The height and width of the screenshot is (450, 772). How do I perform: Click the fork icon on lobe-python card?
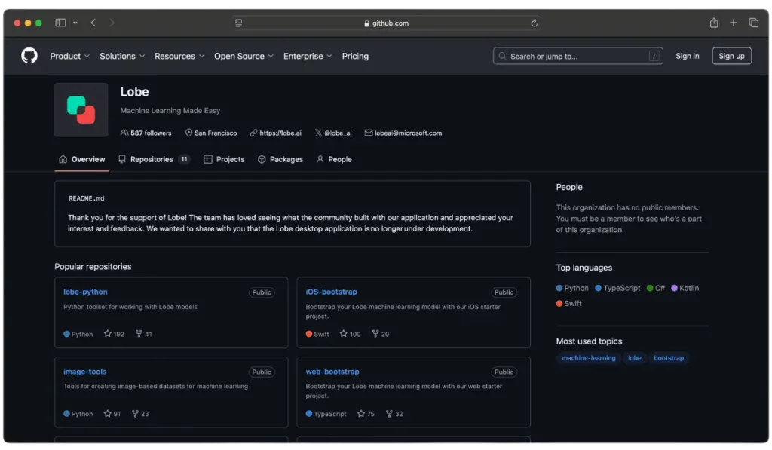click(x=139, y=334)
